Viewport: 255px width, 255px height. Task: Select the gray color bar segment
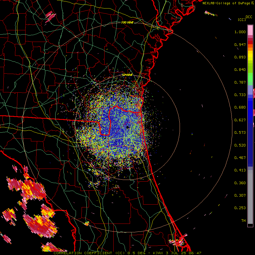(250, 197)
